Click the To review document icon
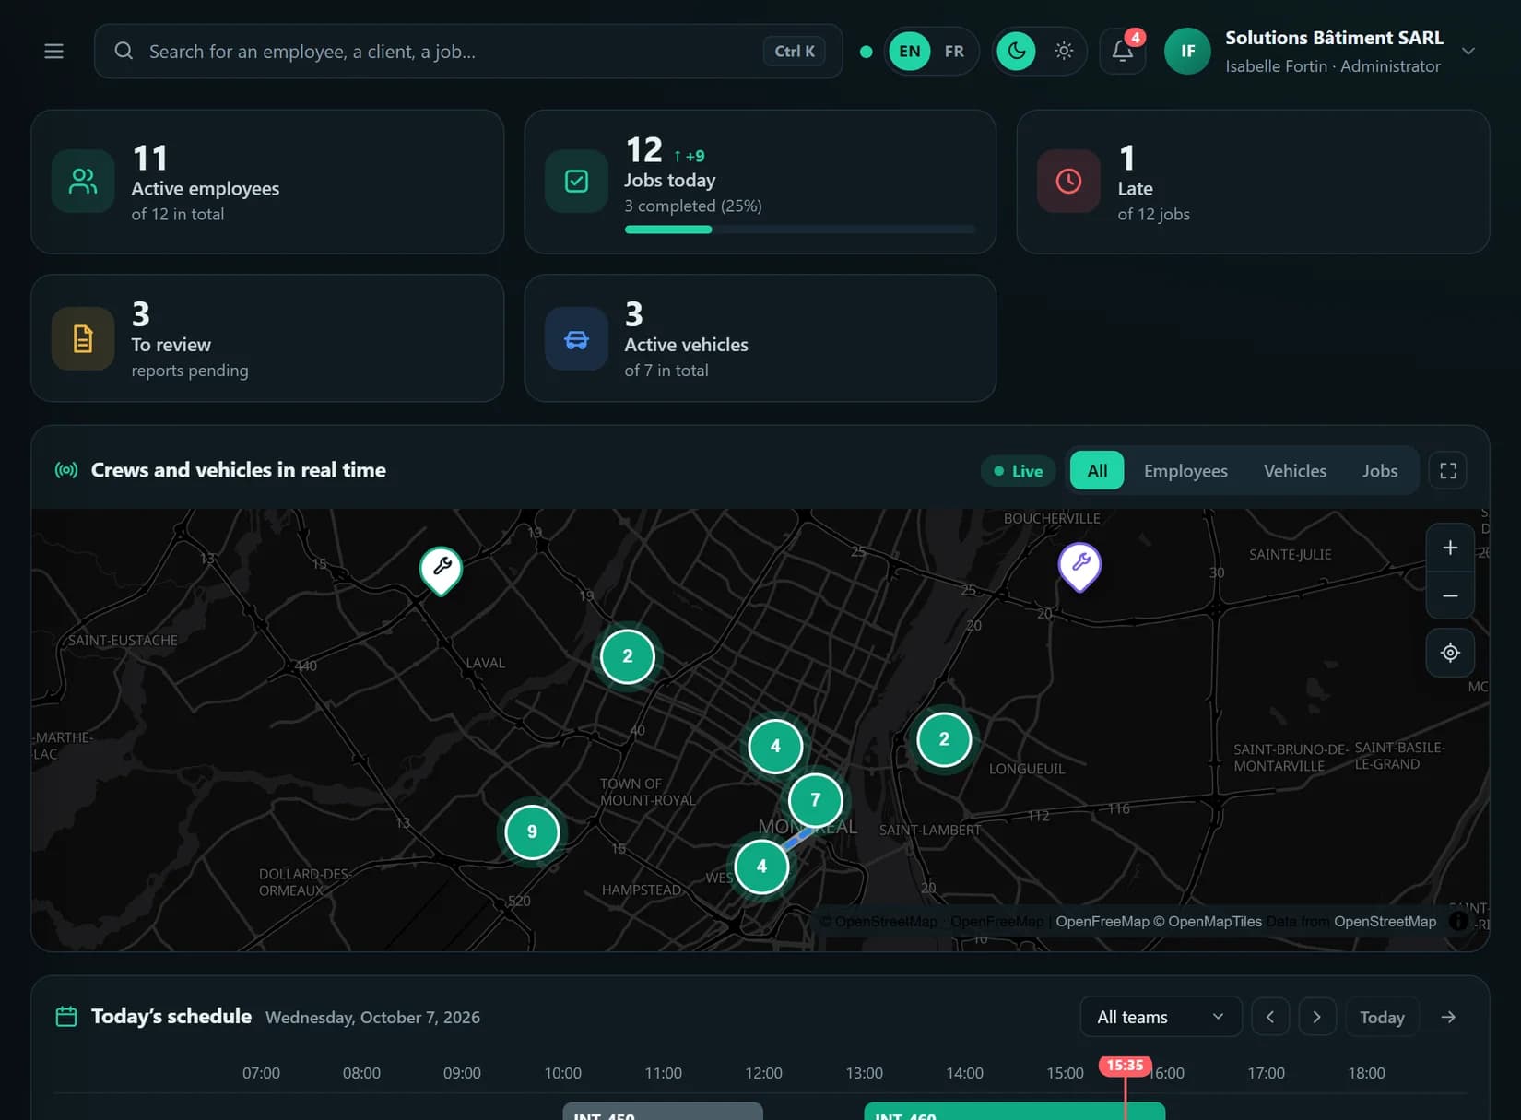This screenshot has width=1521, height=1120. point(83,338)
